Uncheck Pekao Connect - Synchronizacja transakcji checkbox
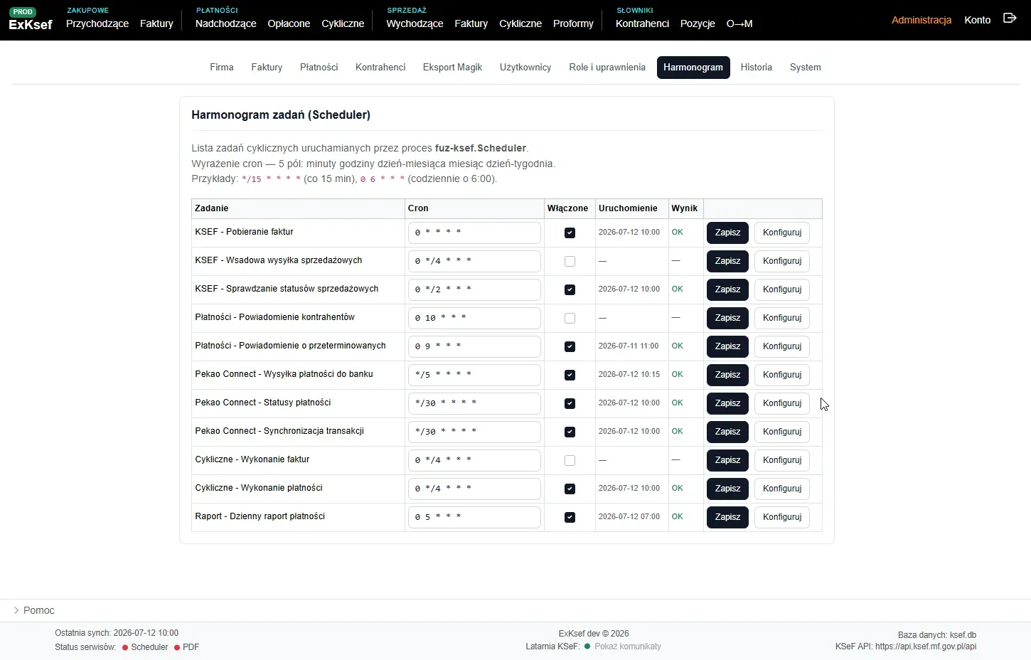1031x660 pixels. pyautogui.click(x=570, y=432)
